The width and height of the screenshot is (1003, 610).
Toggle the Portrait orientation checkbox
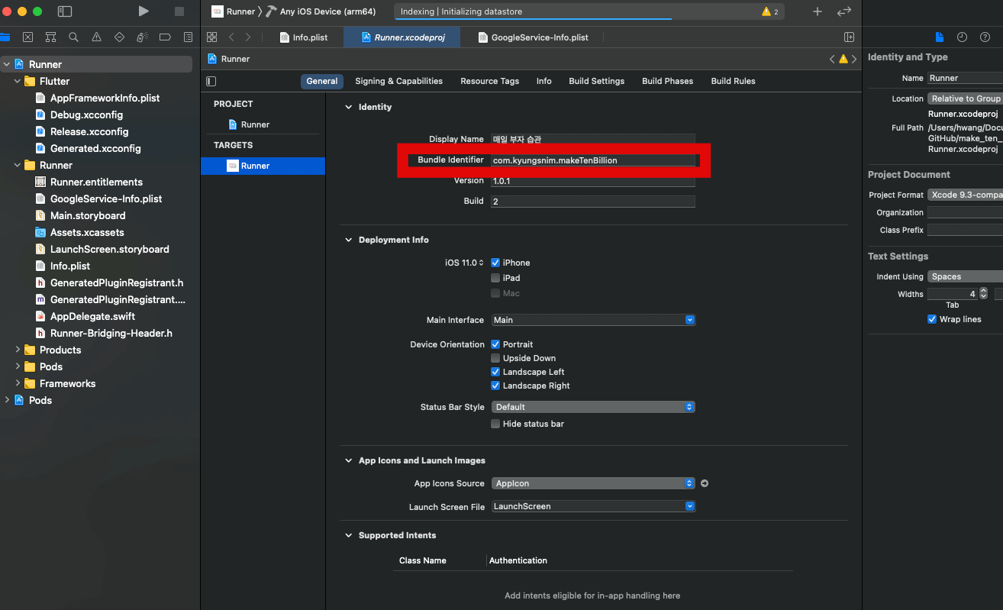[x=495, y=344]
